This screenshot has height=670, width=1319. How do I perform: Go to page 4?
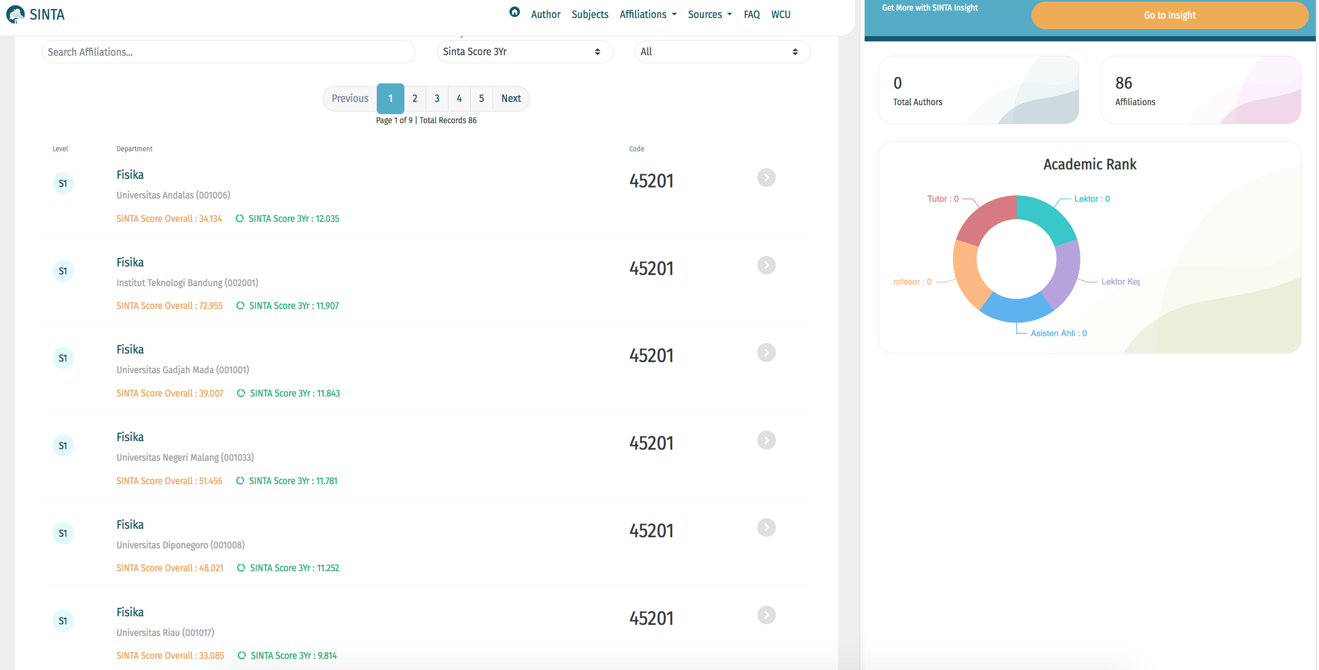pos(459,98)
